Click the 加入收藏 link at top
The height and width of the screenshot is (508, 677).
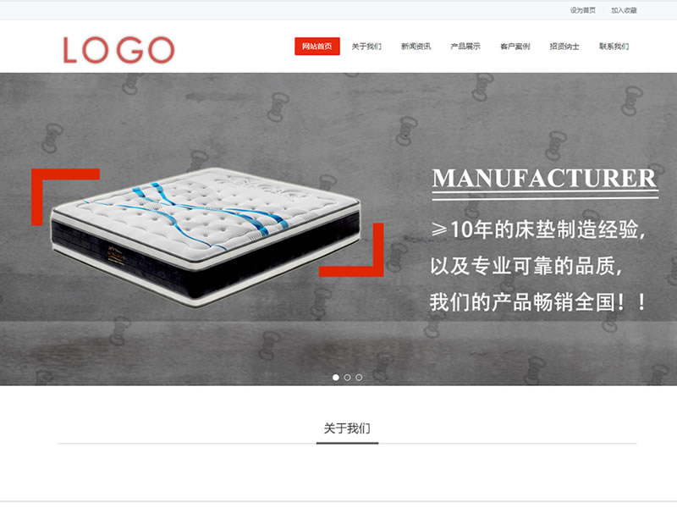624,10
